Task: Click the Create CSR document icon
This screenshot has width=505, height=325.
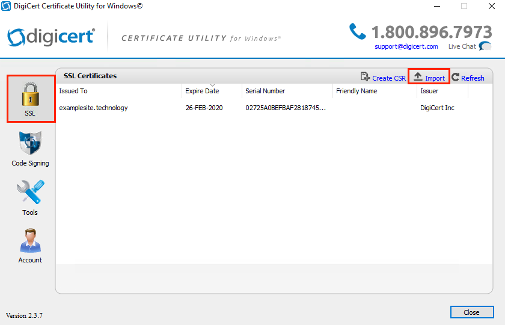Action: click(x=365, y=77)
